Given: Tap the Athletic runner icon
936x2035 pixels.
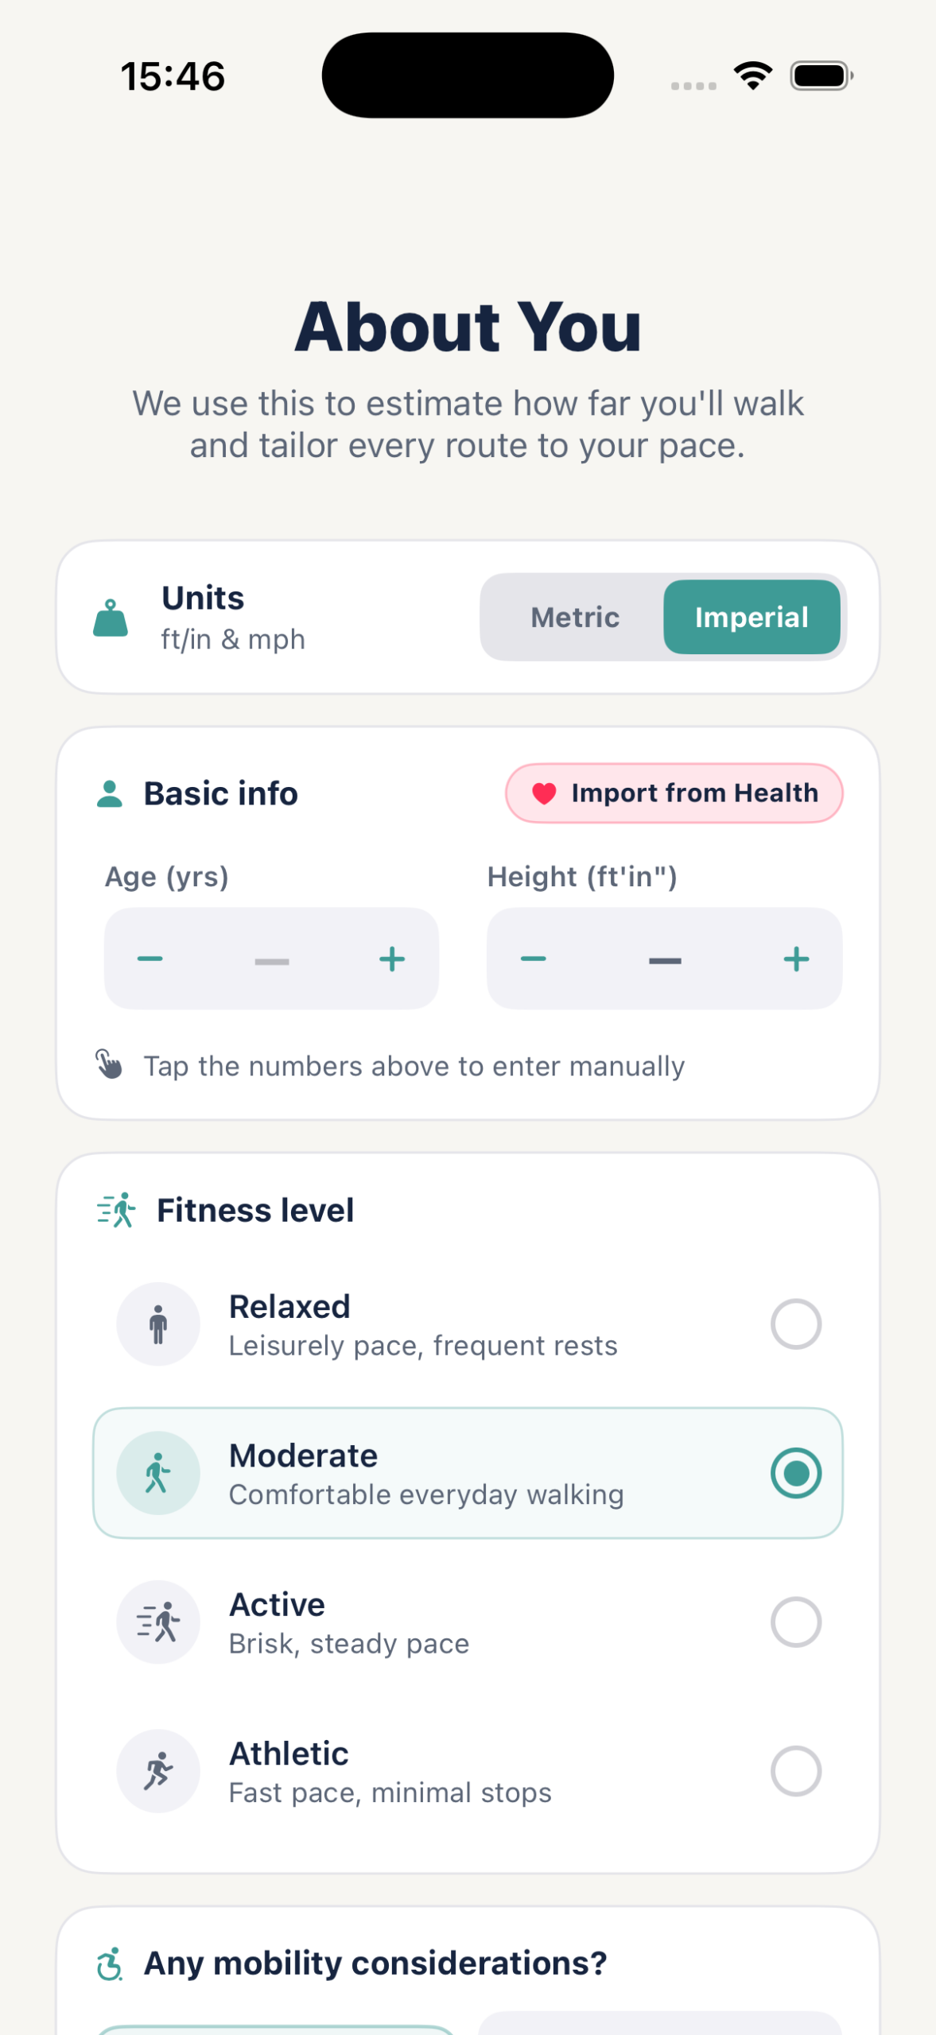Looking at the screenshot, I should coord(158,1771).
